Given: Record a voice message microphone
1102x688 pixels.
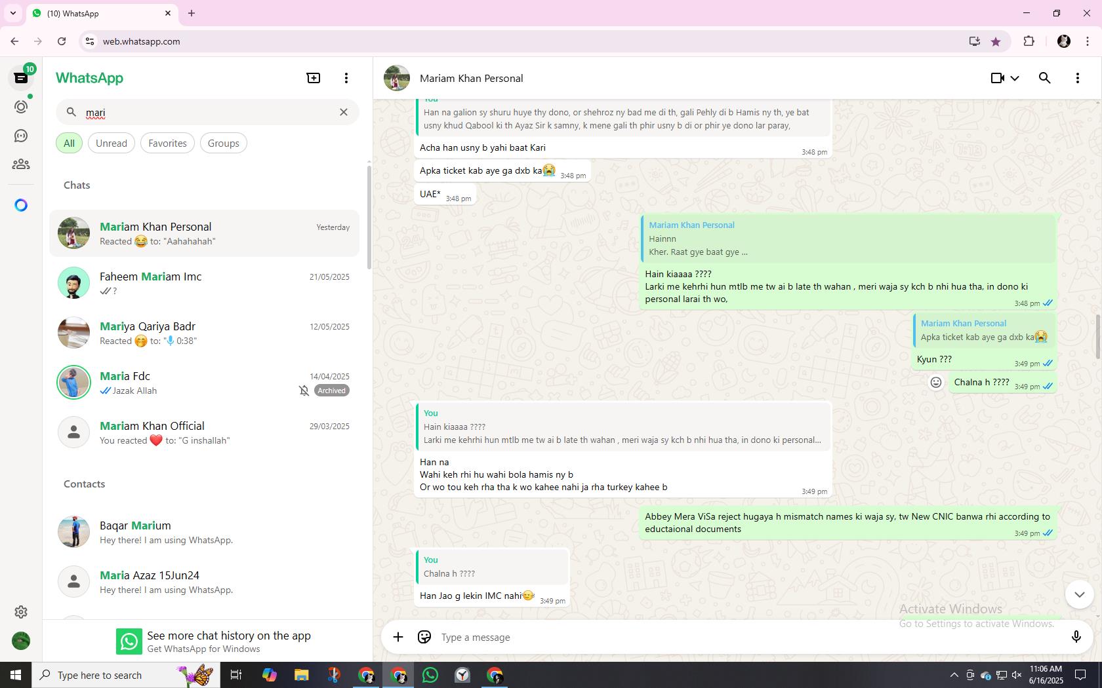Looking at the screenshot, I should pos(1076,637).
